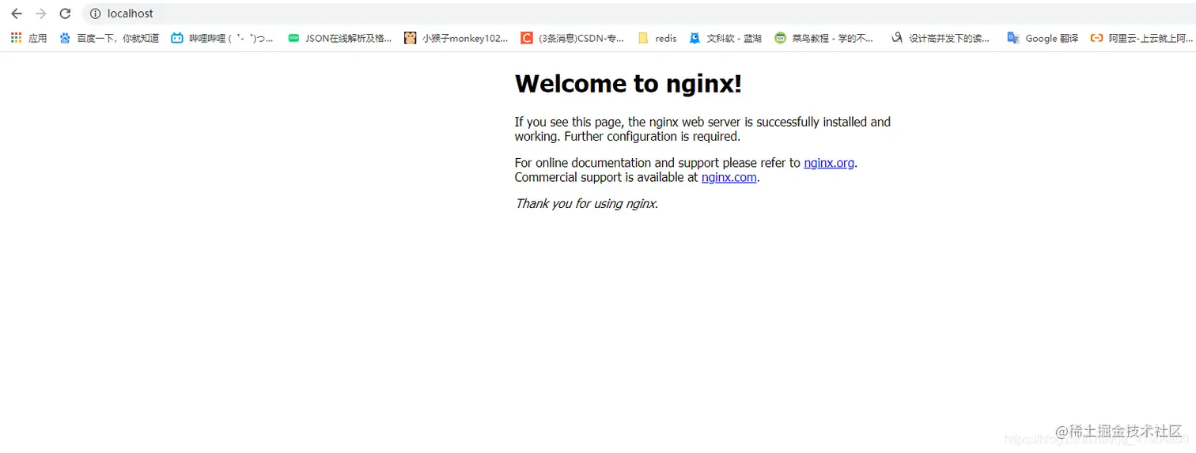Go back using the browser back arrow
This screenshot has width=1196, height=453.
[x=17, y=13]
